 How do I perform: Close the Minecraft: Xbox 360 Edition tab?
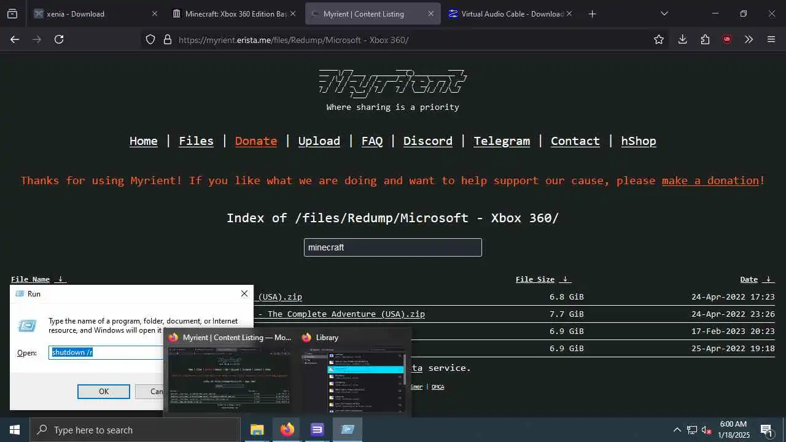coord(292,14)
